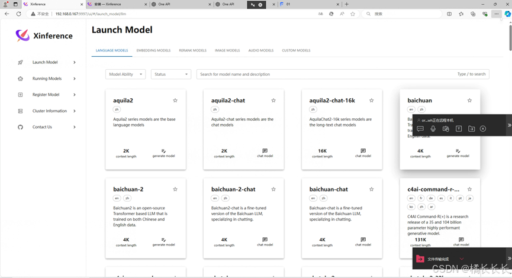Favorite the aquila2 model with its star
This screenshot has height=278, width=512.
coord(175,101)
